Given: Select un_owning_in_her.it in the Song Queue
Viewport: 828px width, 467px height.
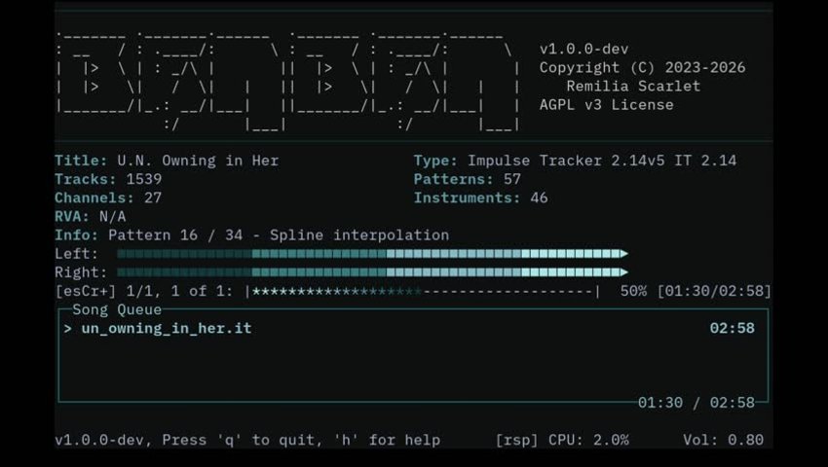Looking at the screenshot, I should click(x=166, y=329).
